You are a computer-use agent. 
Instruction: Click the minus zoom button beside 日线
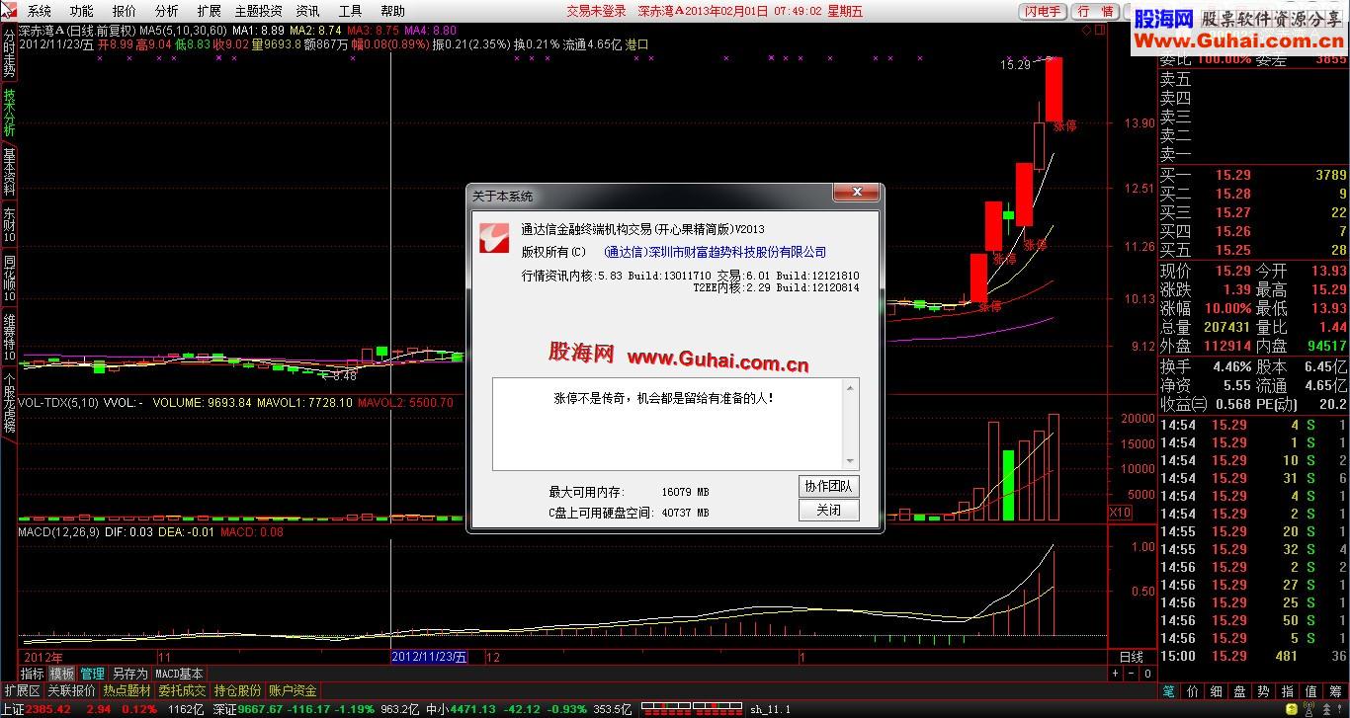click(x=1132, y=674)
